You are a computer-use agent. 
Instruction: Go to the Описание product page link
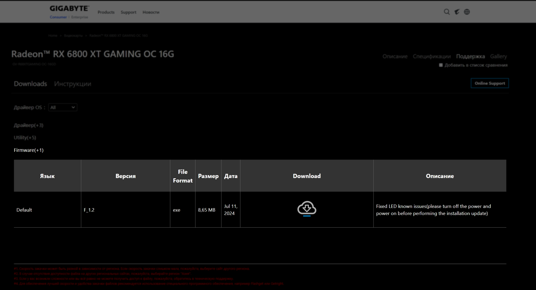click(x=395, y=57)
